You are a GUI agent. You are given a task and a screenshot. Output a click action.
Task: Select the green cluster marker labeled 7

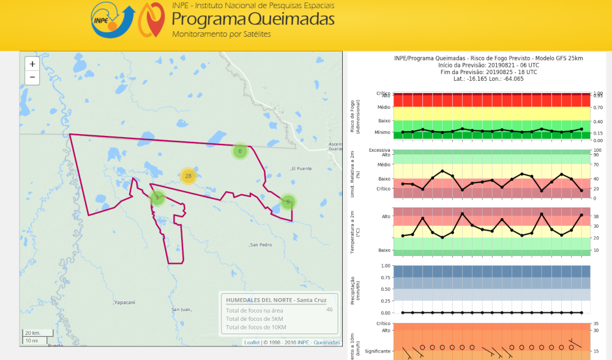point(157,198)
